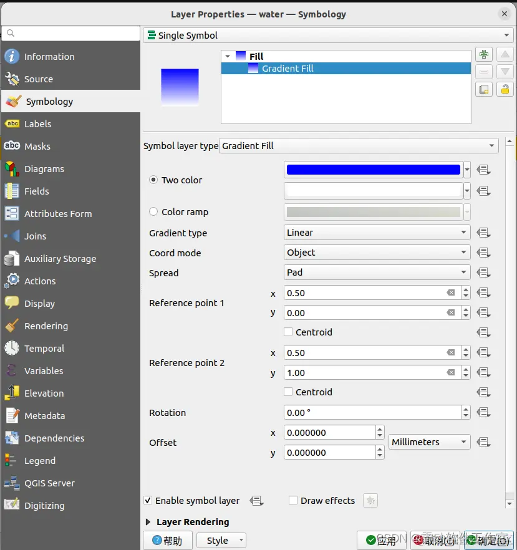
Task: Open data-defined override for Reference point 1 x
Action: point(483,292)
